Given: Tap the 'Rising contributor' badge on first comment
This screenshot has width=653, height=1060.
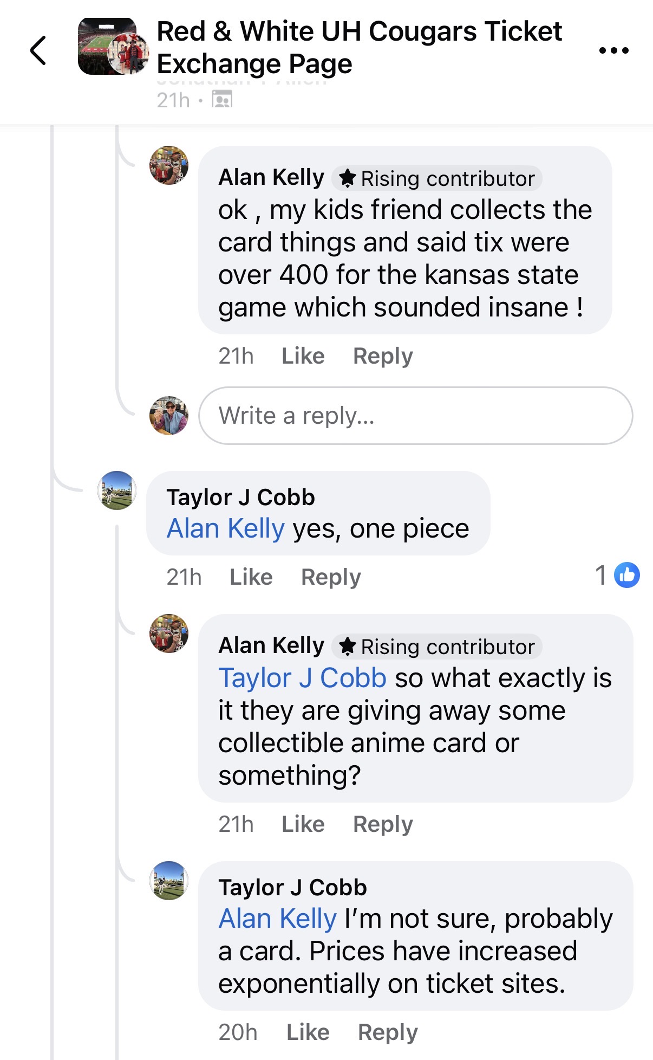Looking at the screenshot, I should [437, 178].
